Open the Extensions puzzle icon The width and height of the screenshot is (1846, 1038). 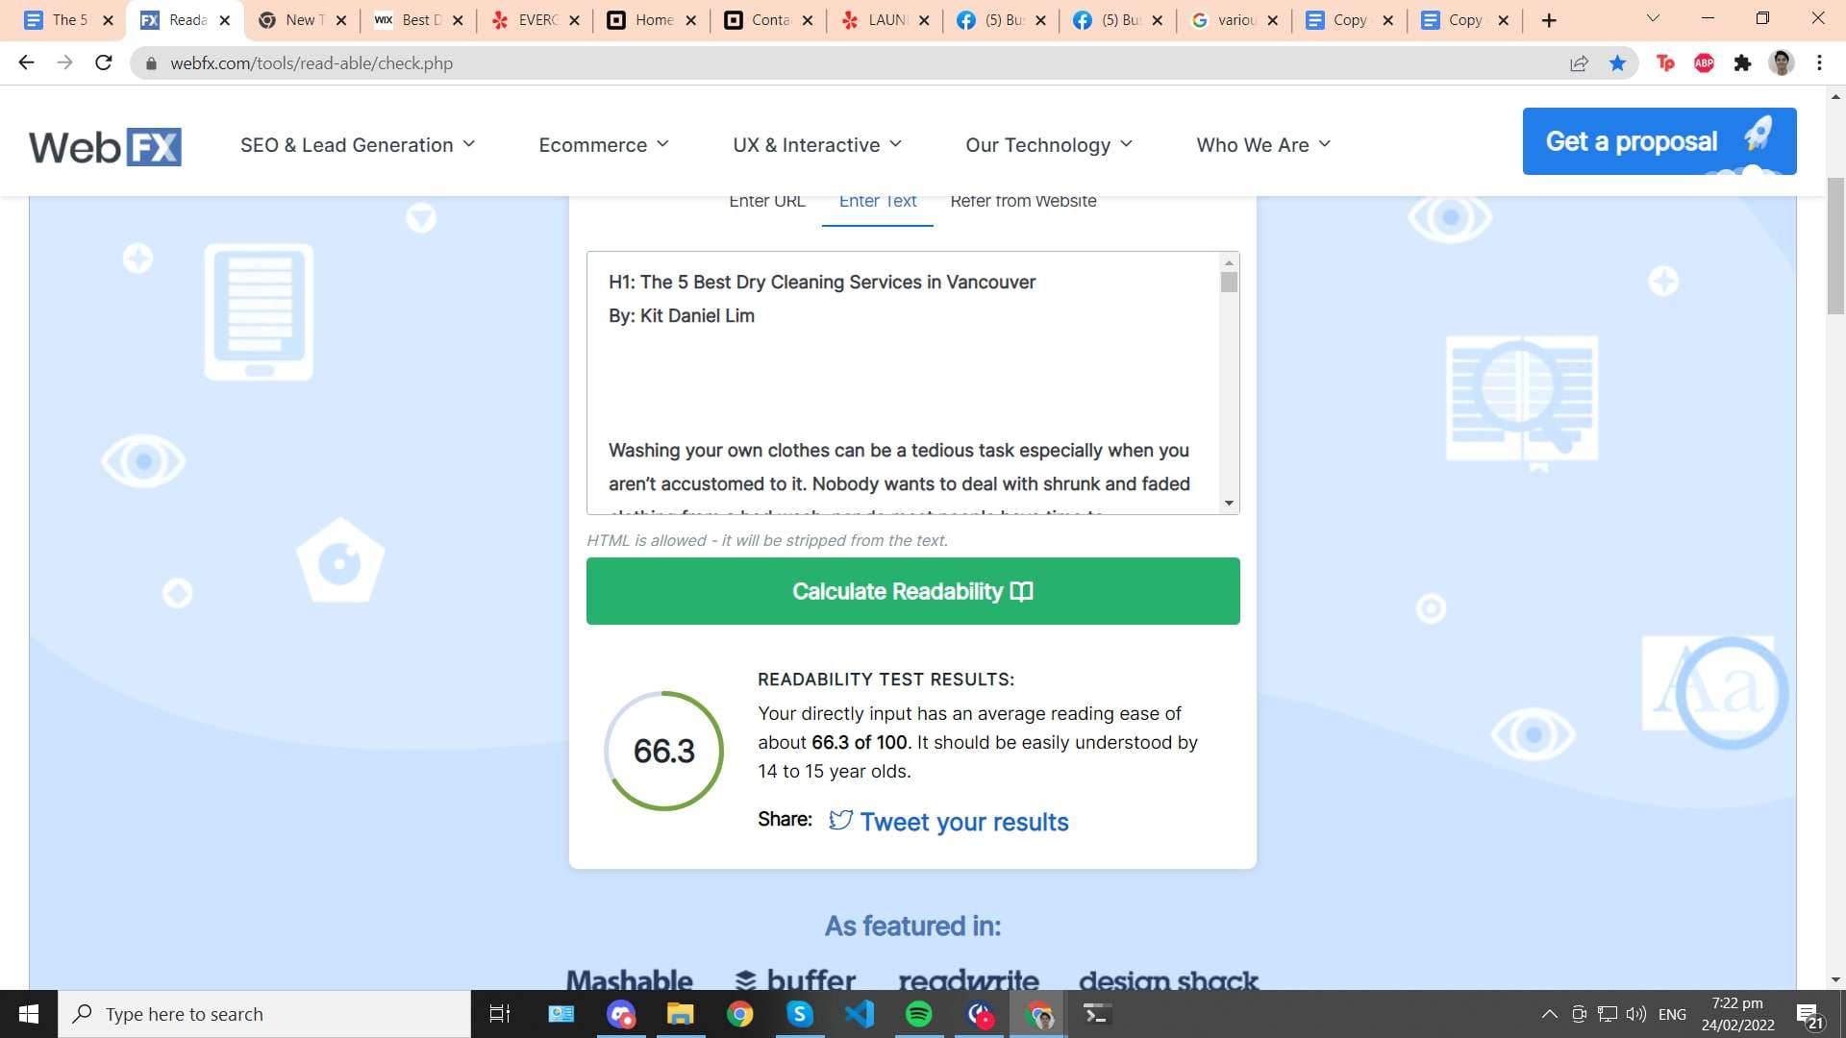coord(1742,63)
